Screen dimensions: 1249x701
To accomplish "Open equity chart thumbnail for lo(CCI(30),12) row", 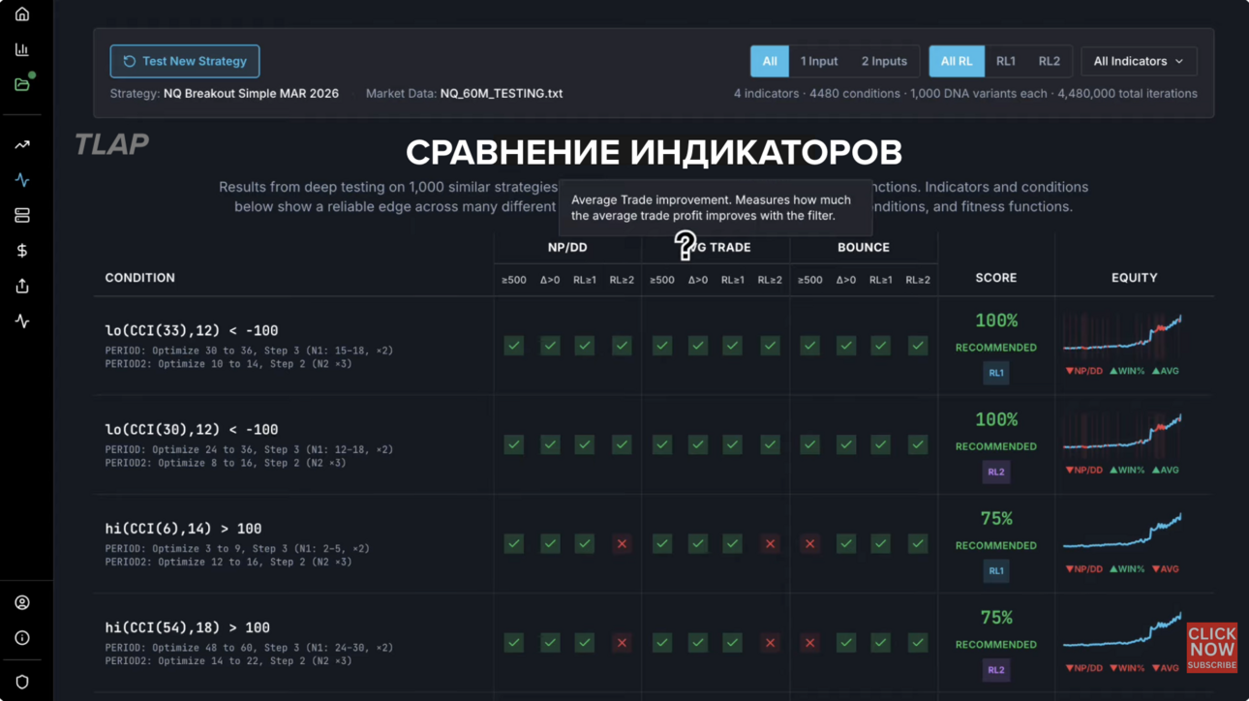I will [1122, 435].
